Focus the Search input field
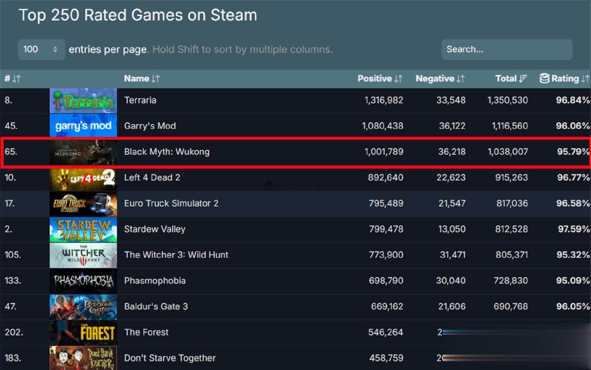The height and width of the screenshot is (370, 591). click(x=507, y=49)
